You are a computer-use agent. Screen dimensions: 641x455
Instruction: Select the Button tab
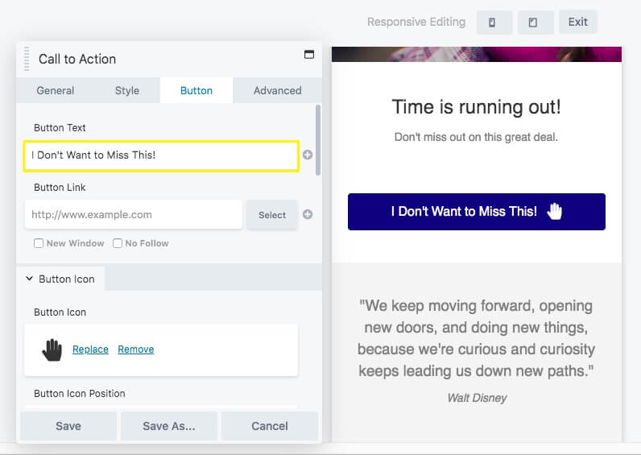(x=196, y=90)
